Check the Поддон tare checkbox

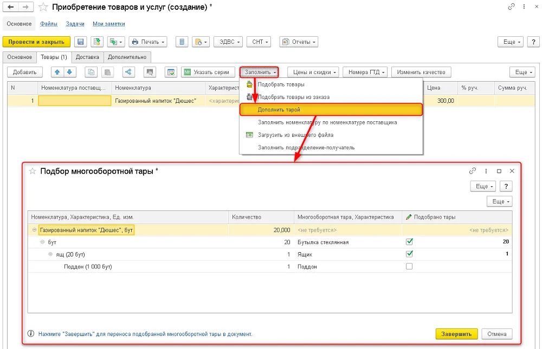point(409,267)
